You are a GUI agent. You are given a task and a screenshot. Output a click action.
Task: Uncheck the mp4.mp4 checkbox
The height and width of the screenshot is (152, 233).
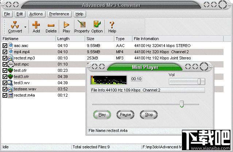tap(5, 52)
